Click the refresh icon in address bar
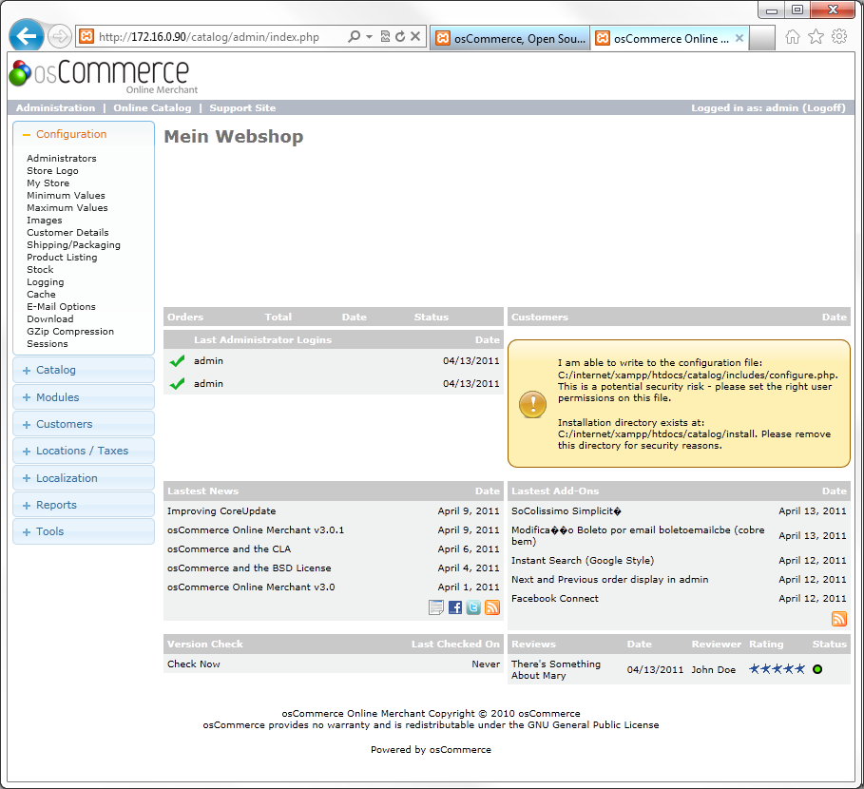The width and height of the screenshot is (864, 789). [x=400, y=37]
